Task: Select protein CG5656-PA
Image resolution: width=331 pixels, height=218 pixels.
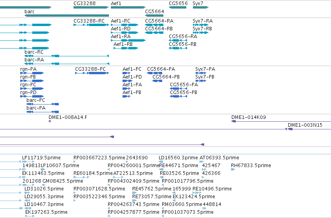Action: tap(179, 89)
